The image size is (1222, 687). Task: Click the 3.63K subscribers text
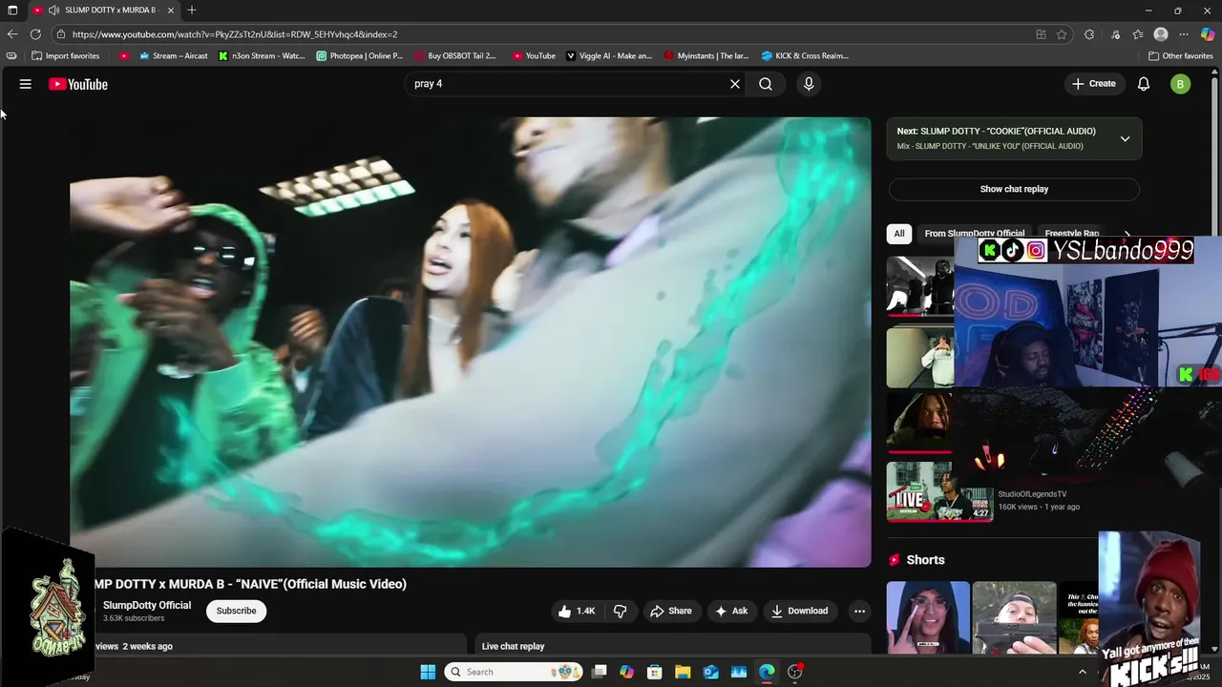[x=134, y=618]
